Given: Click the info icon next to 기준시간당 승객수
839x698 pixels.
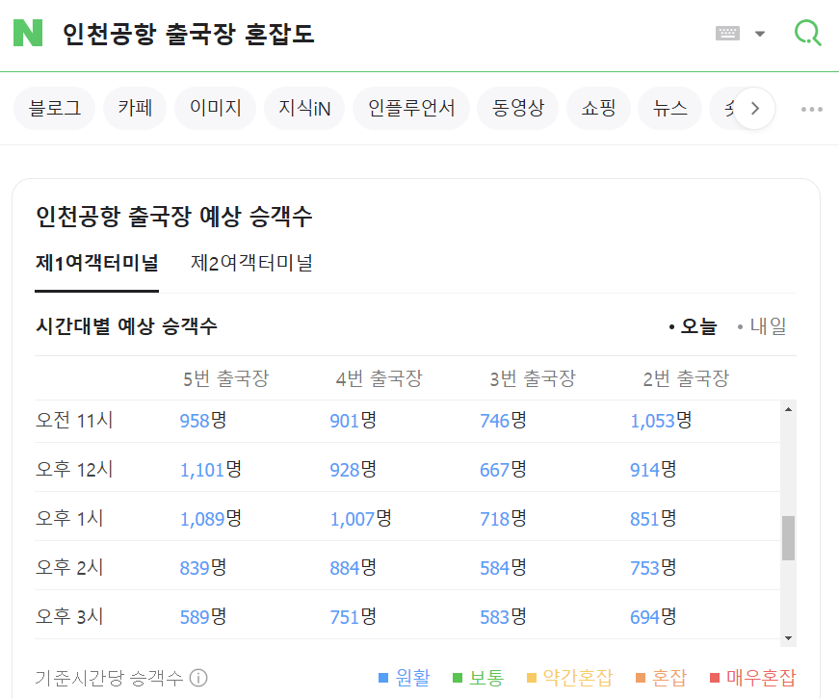Looking at the screenshot, I should (198, 678).
